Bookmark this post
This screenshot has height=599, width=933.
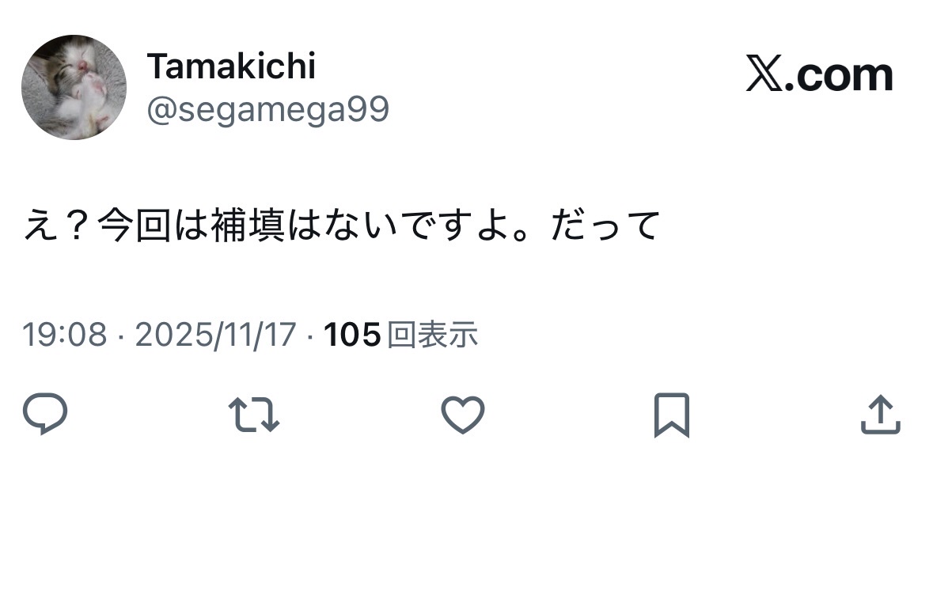tap(671, 415)
